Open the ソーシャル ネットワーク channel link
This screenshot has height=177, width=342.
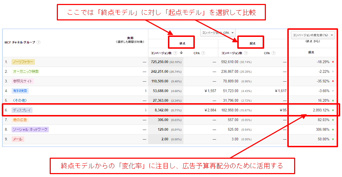[30, 129]
